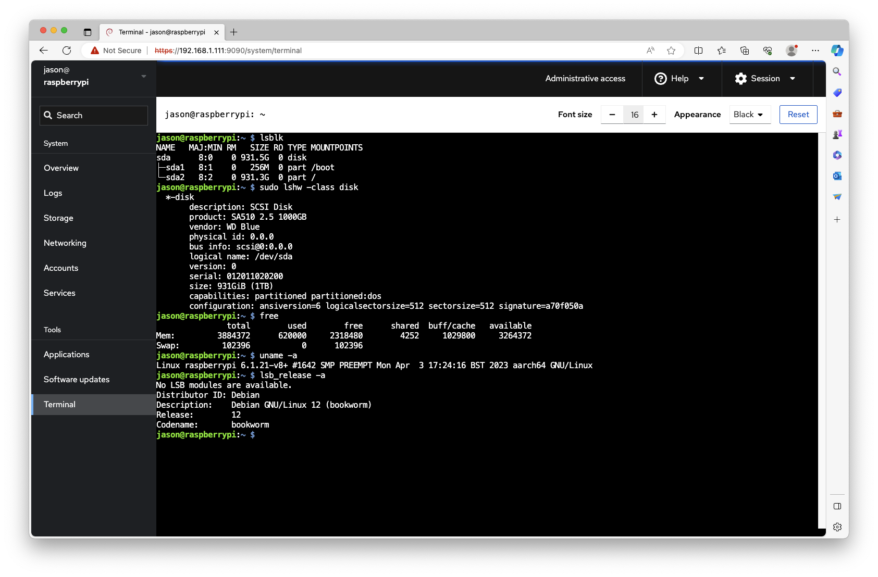
Task: Add page to favorites with star icon
Action: (671, 51)
